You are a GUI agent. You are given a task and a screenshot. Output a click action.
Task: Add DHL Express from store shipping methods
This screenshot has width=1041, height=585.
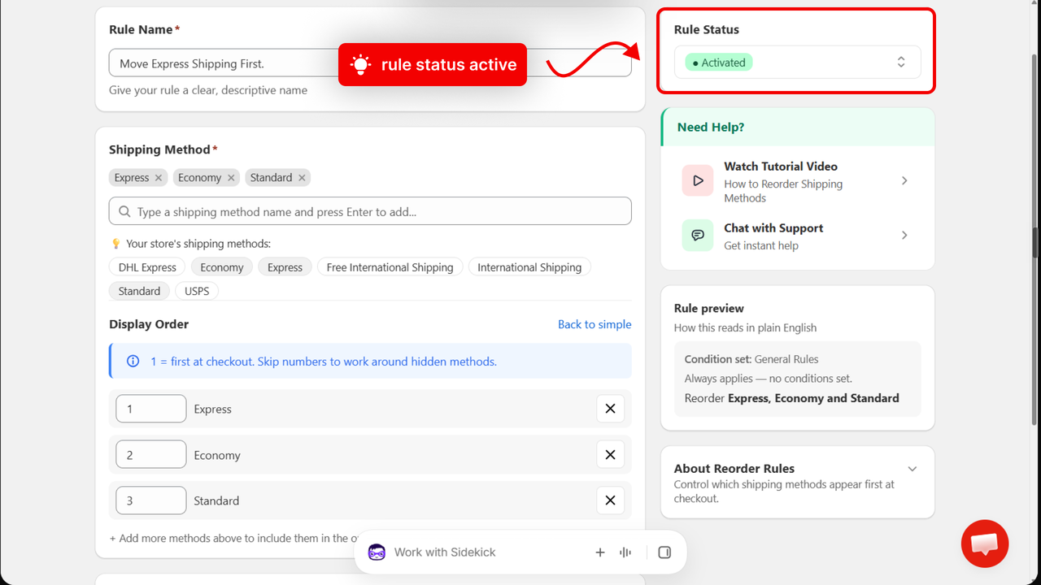coord(147,267)
